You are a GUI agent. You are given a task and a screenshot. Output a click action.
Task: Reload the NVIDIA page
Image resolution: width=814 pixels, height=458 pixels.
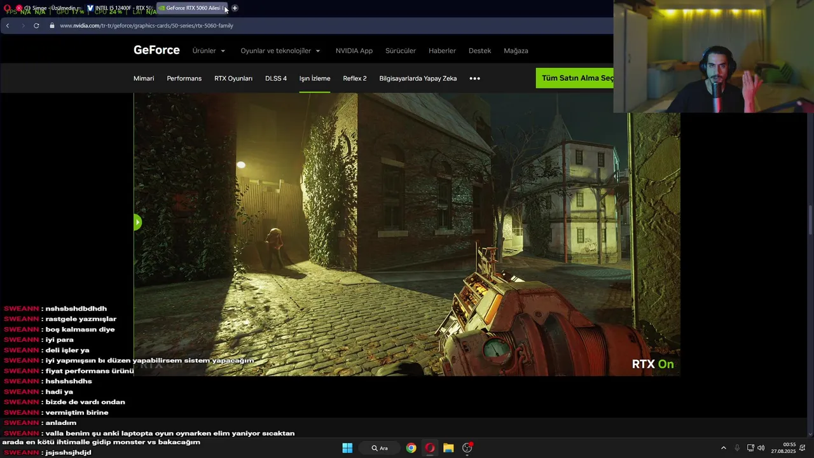click(x=36, y=25)
